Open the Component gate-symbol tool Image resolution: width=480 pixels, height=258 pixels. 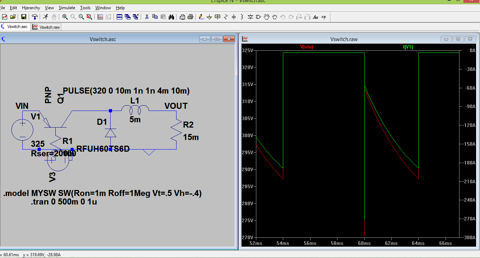tap(258, 17)
